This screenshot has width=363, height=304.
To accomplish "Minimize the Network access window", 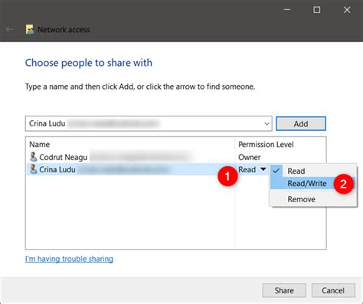I will click(x=287, y=10).
